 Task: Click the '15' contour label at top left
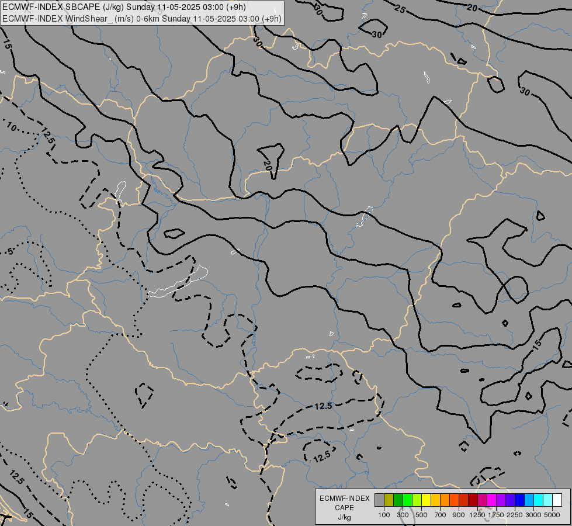click(7, 44)
